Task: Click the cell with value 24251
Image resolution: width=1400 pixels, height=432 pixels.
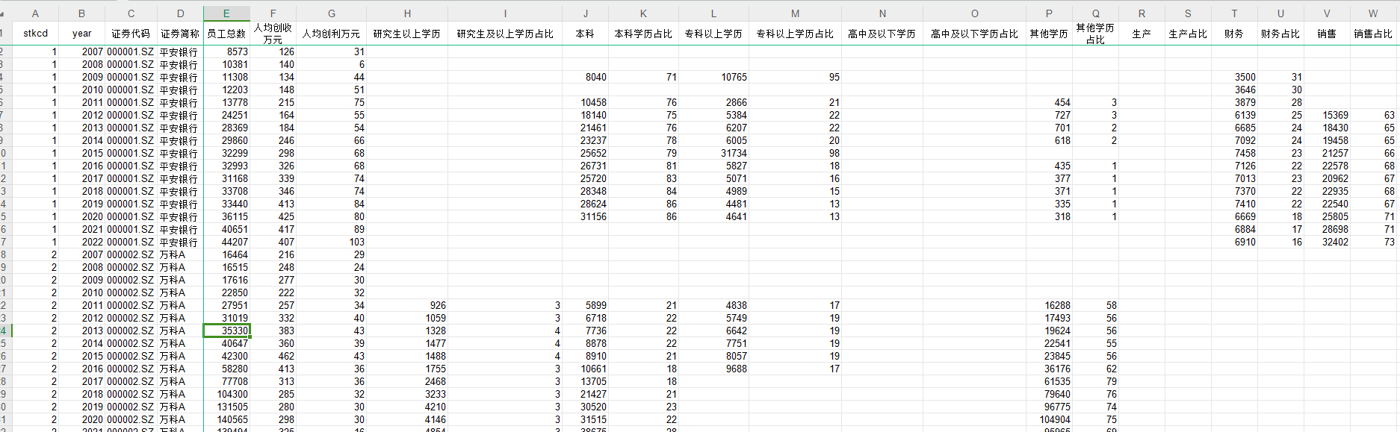Action: coord(226,115)
